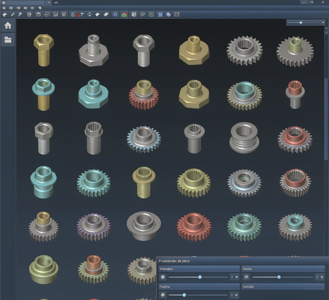Screen dimensions: 329x300
Task: Click the Ancho property header
Action: click(283, 269)
